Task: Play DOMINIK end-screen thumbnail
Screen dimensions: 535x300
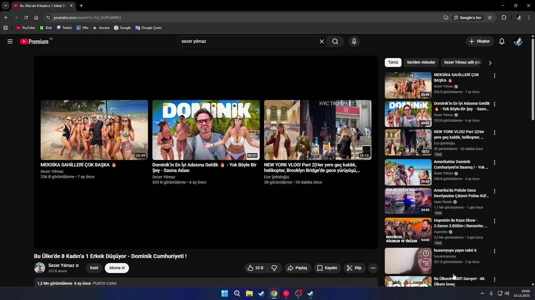Action: click(x=206, y=130)
